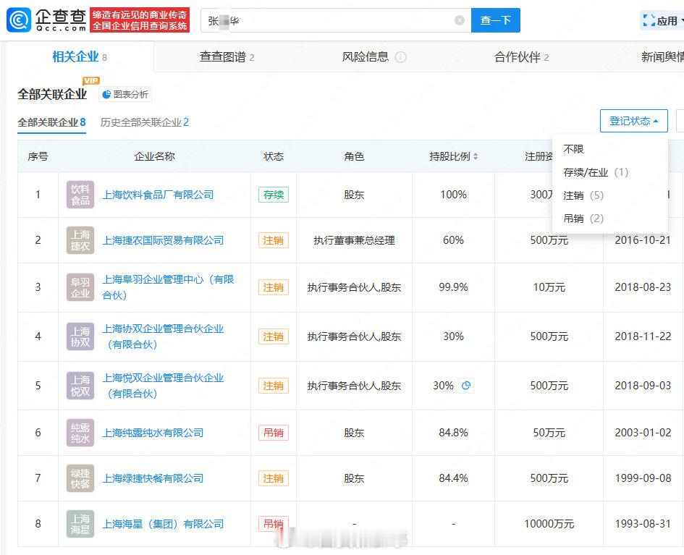Clear the search box with X icon
This screenshot has height=555, width=684.
pyautogui.click(x=460, y=20)
